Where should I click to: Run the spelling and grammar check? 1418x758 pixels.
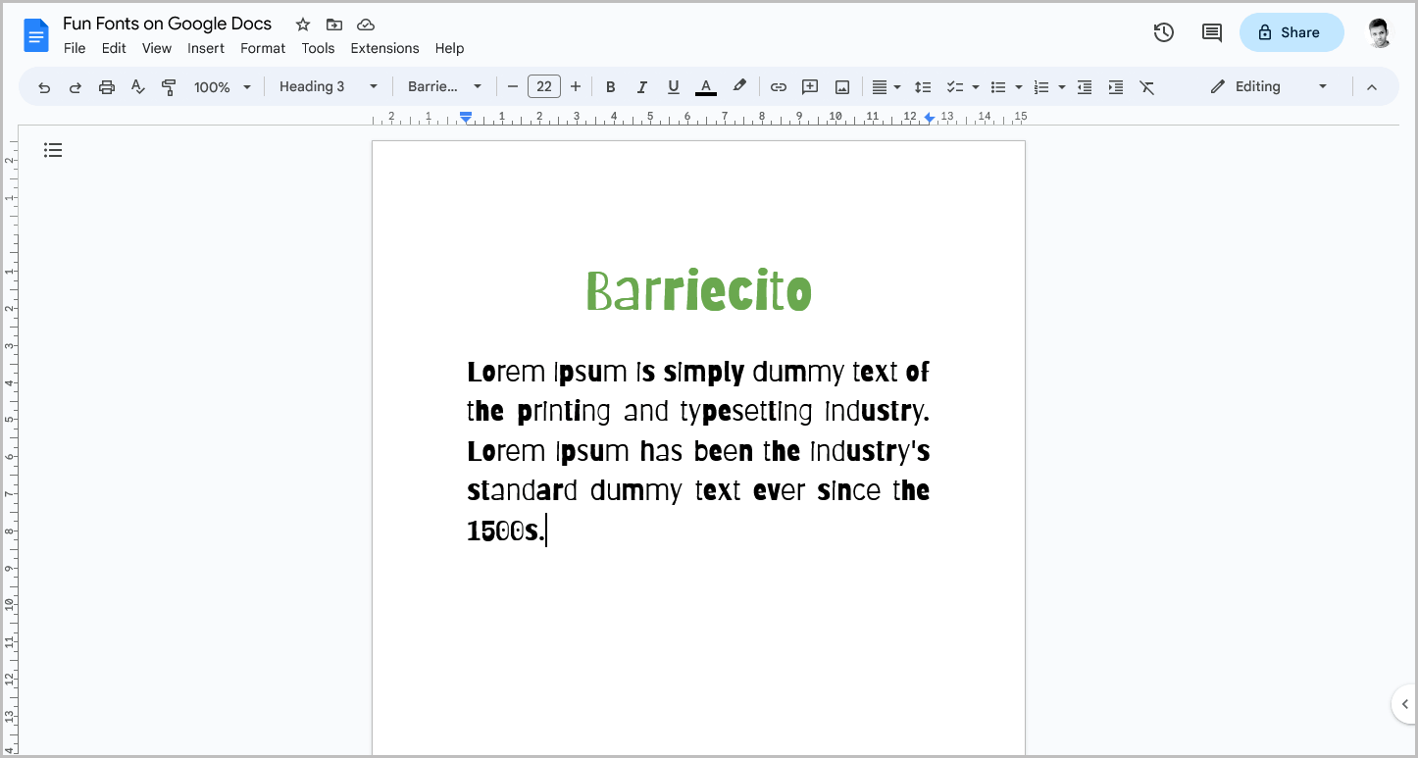(137, 86)
